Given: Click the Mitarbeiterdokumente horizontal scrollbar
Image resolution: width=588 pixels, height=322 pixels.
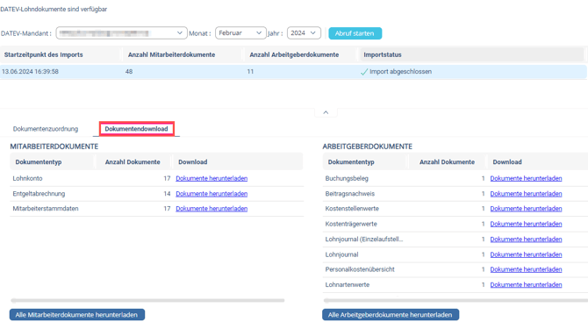Looking at the screenshot, I should [x=147, y=300].
